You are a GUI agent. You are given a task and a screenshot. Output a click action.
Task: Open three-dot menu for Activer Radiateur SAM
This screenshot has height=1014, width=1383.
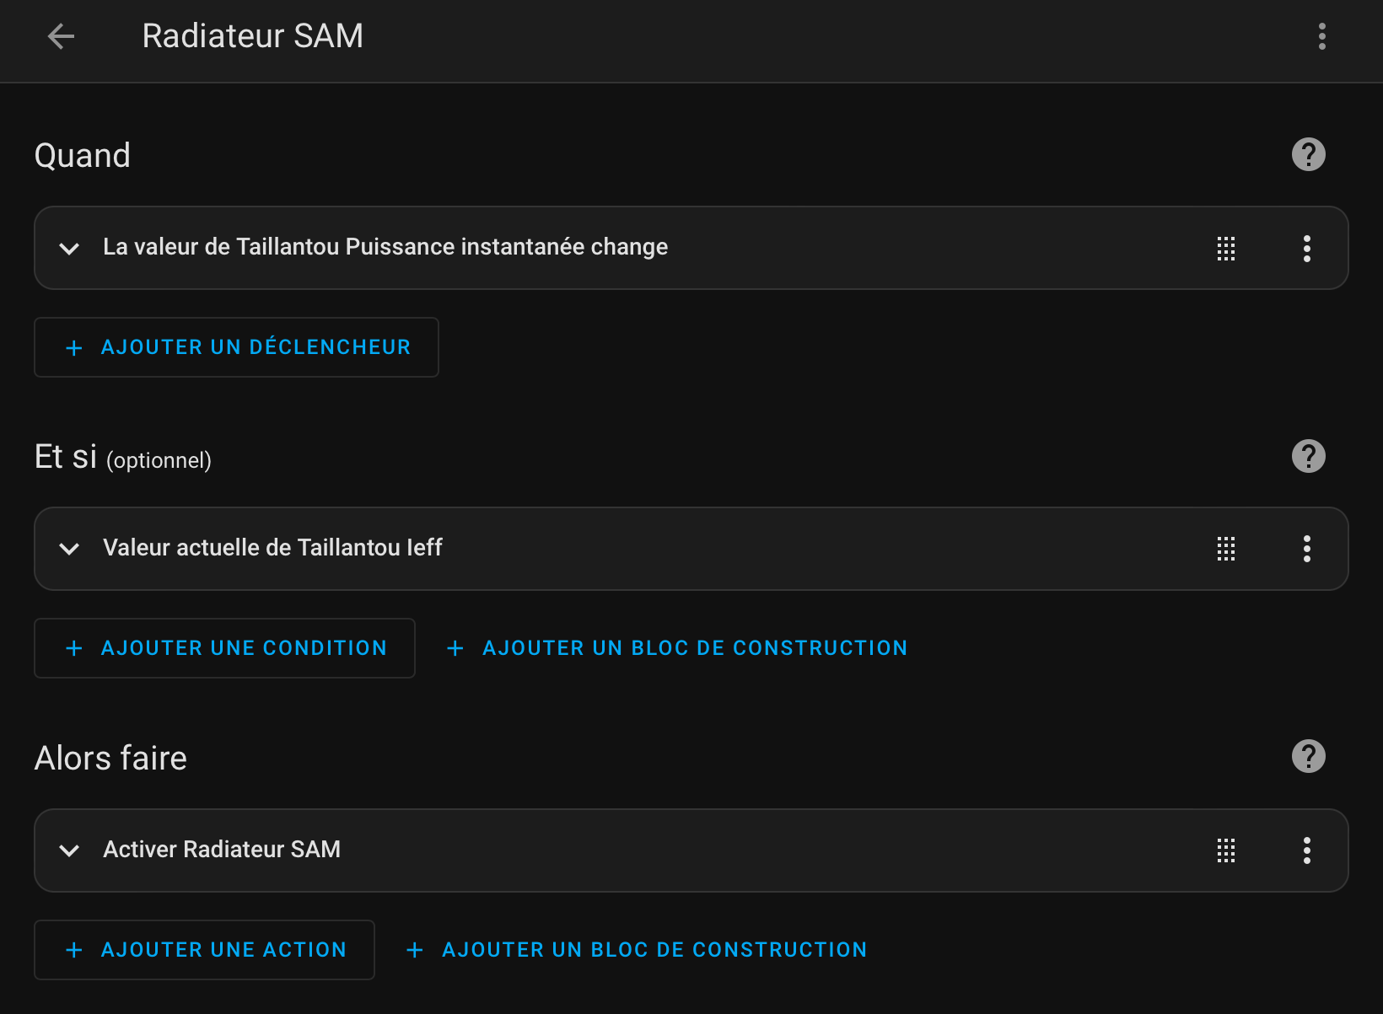[1306, 850]
